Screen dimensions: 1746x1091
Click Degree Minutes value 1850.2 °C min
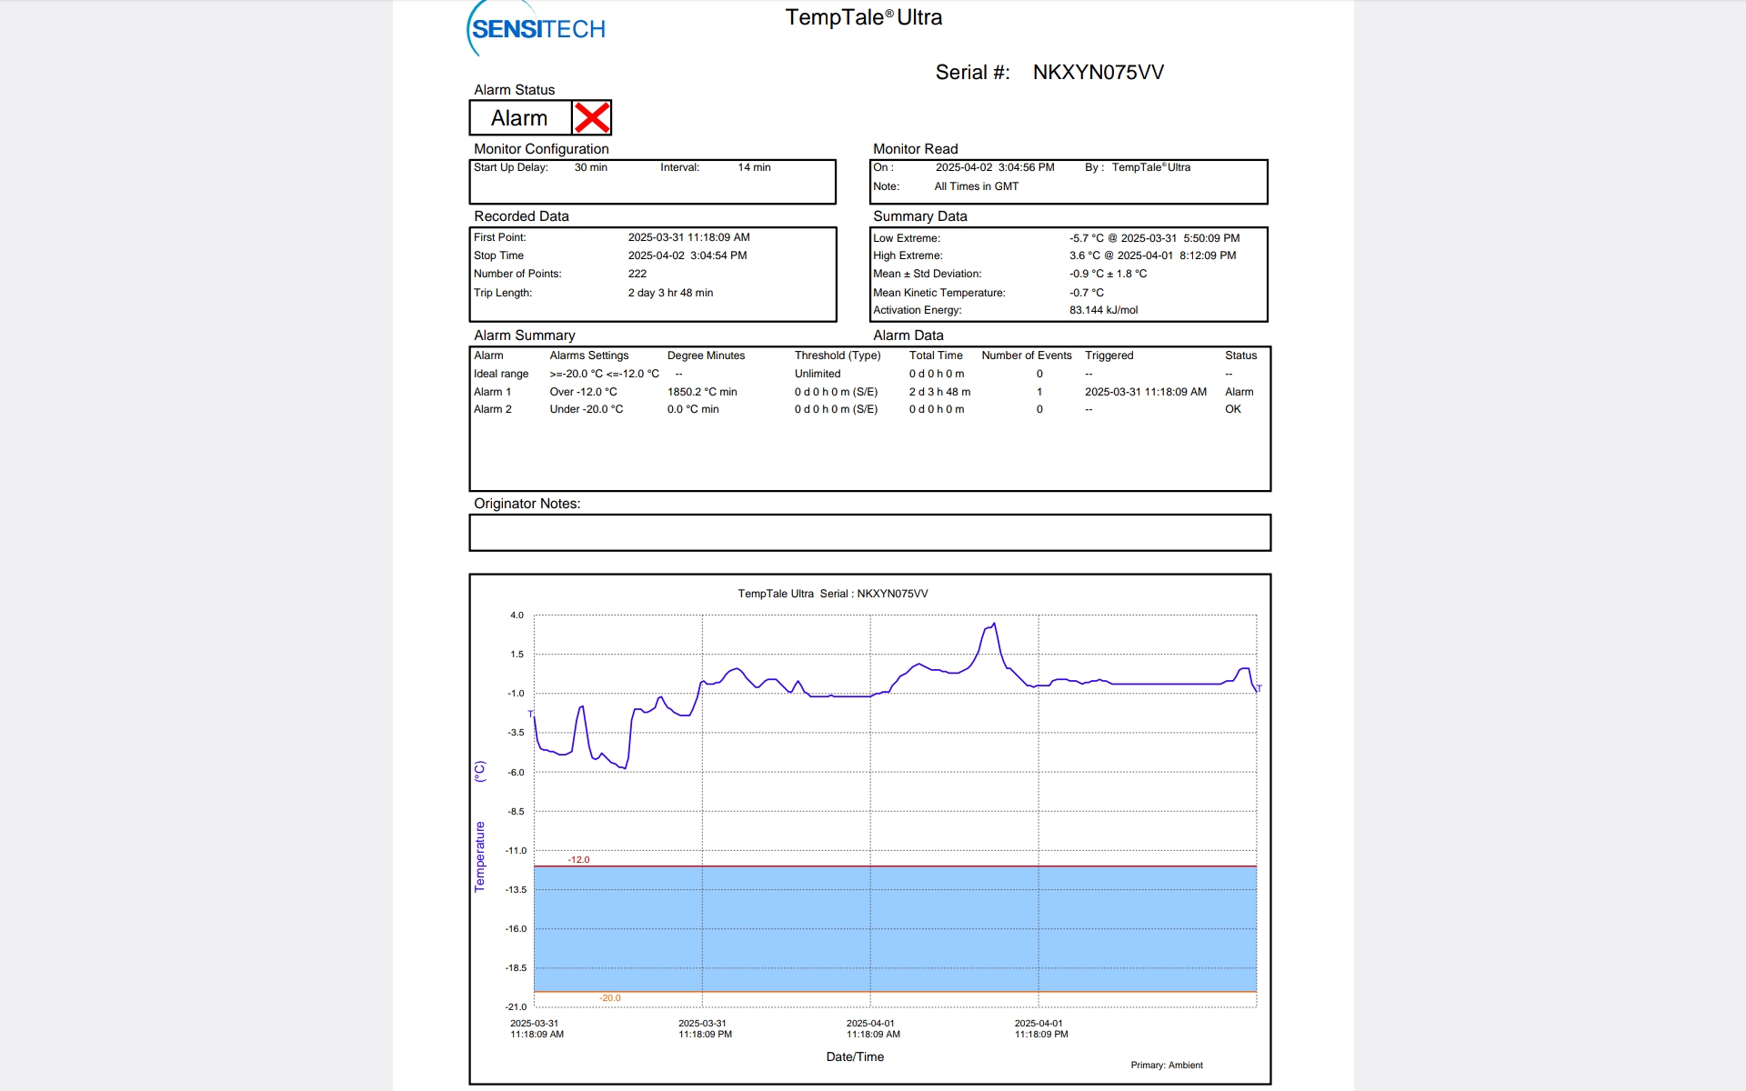(x=702, y=392)
